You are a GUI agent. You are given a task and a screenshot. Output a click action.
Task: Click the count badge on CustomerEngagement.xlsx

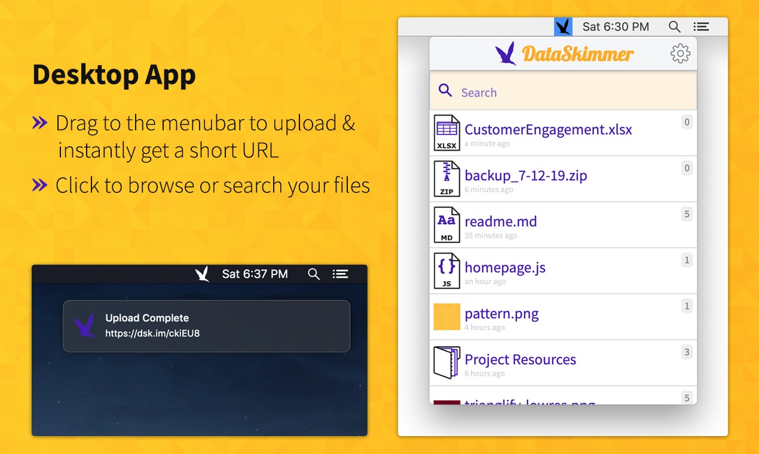click(x=687, y=122)
